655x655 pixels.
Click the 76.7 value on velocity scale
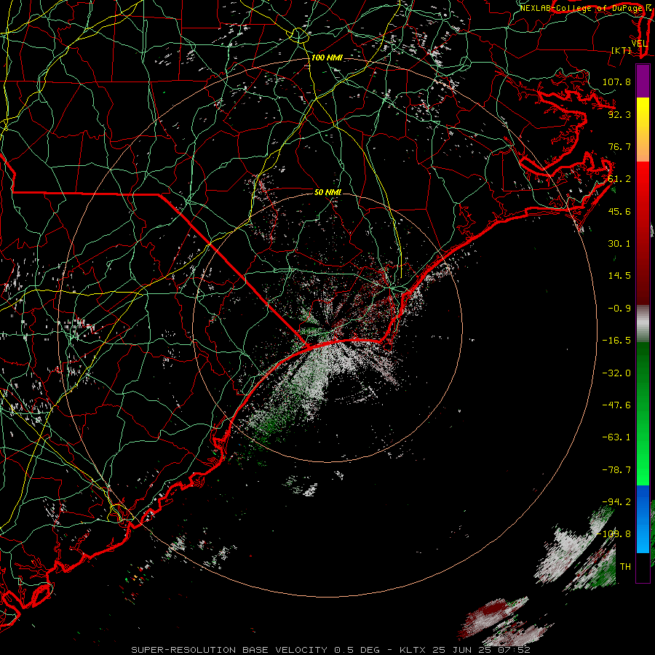coord(619,146)
